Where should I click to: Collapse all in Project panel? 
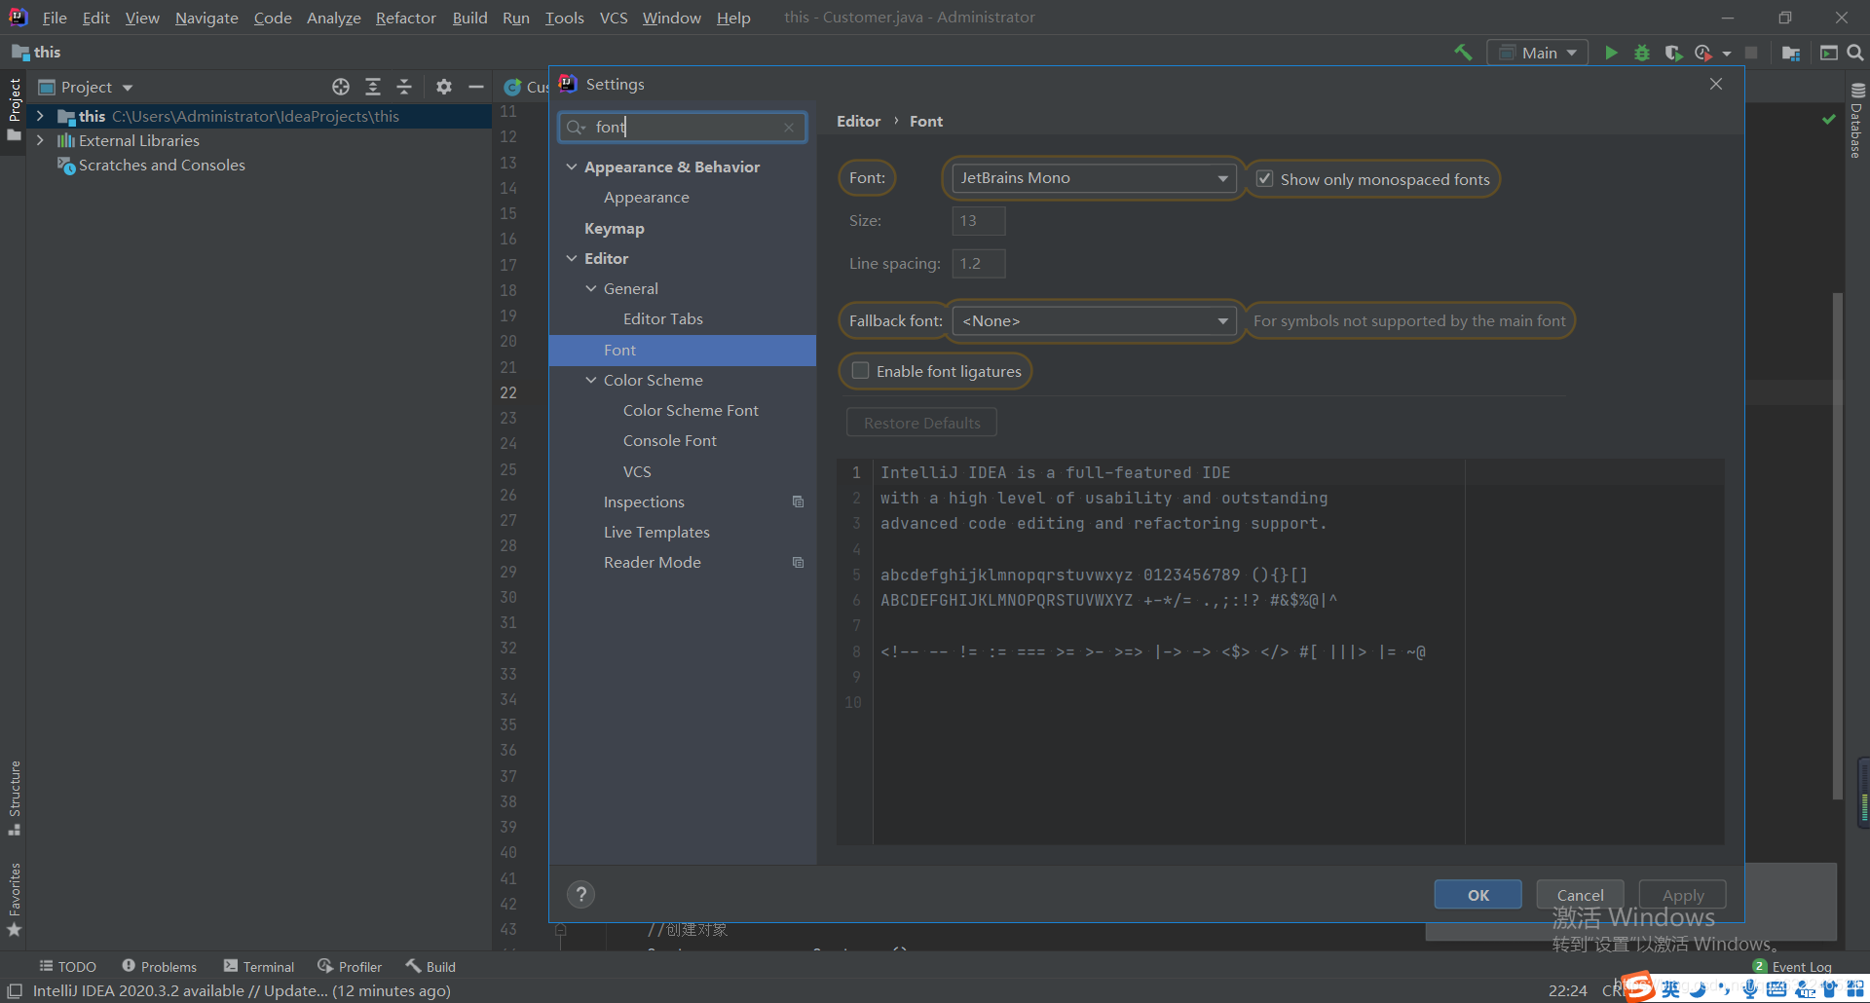click(x=404, y=87)
